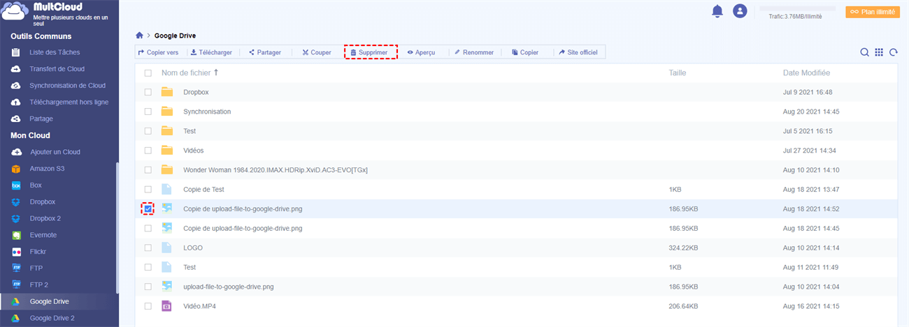Image resolution: width=909 pixels, height=327 pixels.
Task: Open the user account avatar
Action: (x=740, y=11)
